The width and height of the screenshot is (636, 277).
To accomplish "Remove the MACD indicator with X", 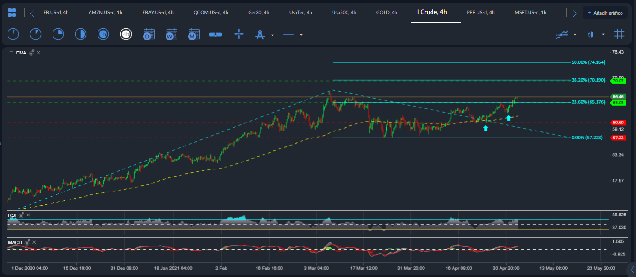I will (34, 242).
